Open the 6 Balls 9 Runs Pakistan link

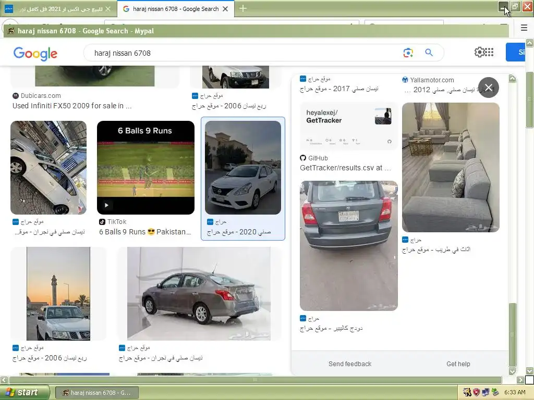pyautogui.click(x=145, y=232)
